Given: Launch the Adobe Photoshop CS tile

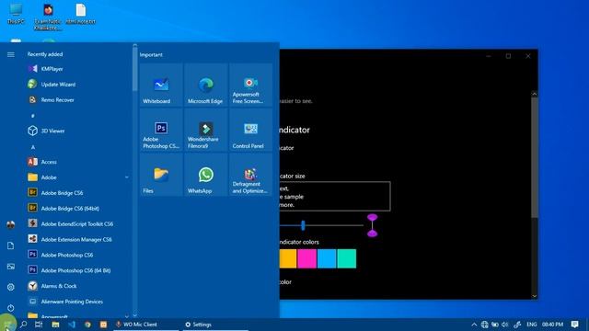Looking at the screenshot, I should (x=161, y=130).
